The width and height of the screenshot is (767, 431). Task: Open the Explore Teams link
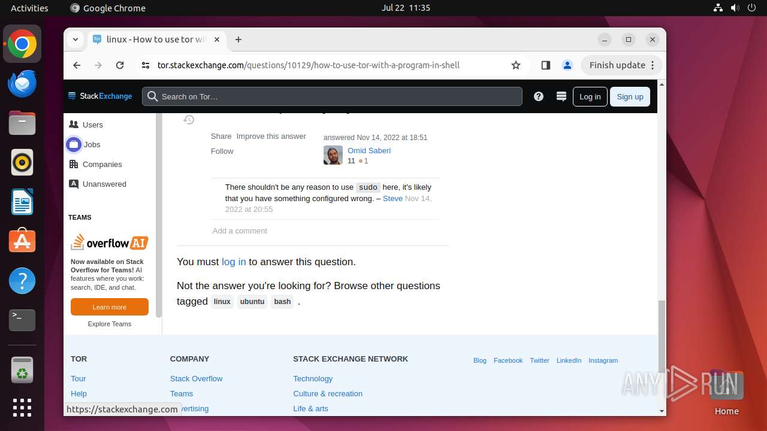coord(110,324)
